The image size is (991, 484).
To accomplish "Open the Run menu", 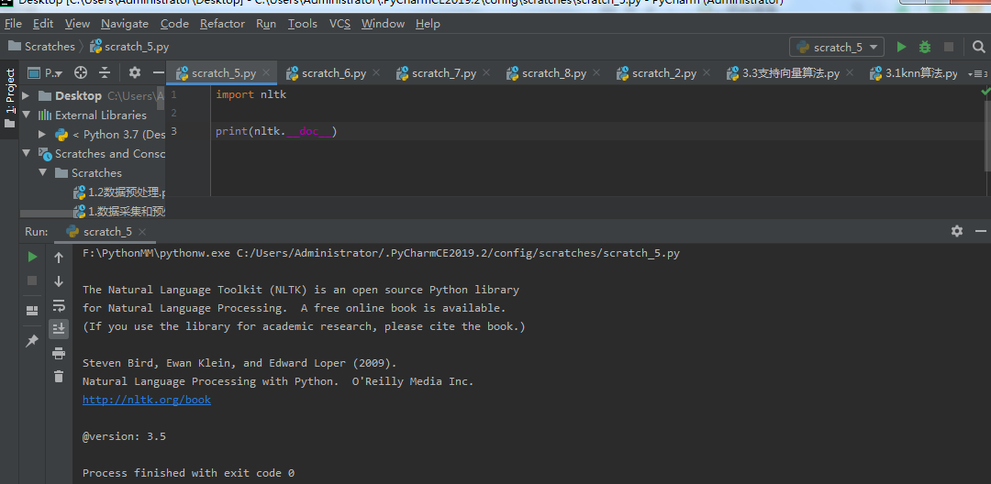I will pos(266,23).
